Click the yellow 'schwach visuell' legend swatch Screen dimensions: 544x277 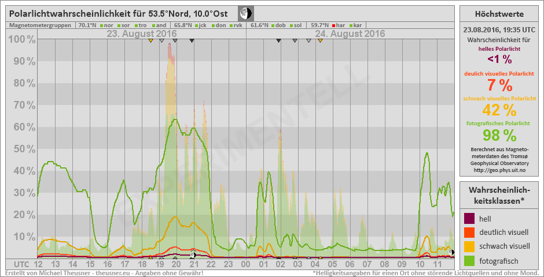coord(470,247)
